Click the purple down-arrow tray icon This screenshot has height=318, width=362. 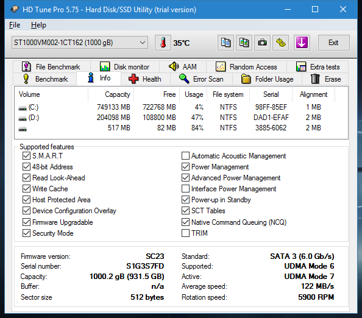pos(302,43)
